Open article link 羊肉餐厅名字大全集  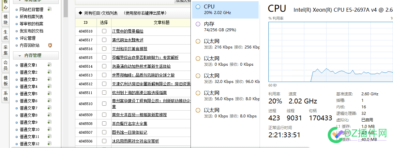click(129, 124)
